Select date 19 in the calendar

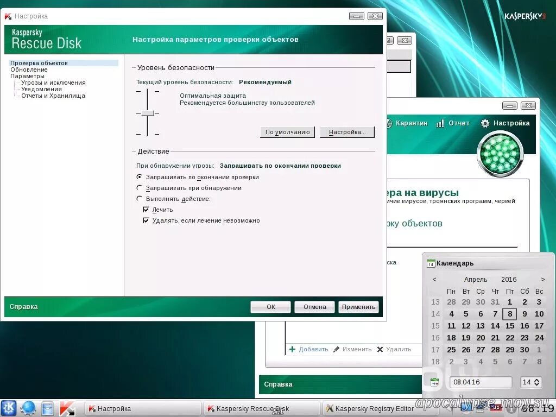coord(466,338)
